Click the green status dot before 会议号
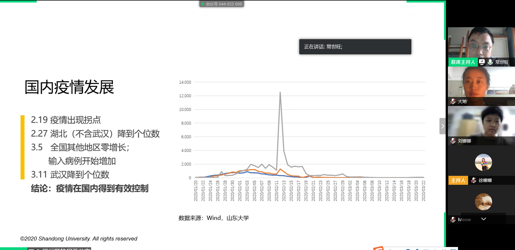Screen dimensions: 515x250 (x=203, y=4)
